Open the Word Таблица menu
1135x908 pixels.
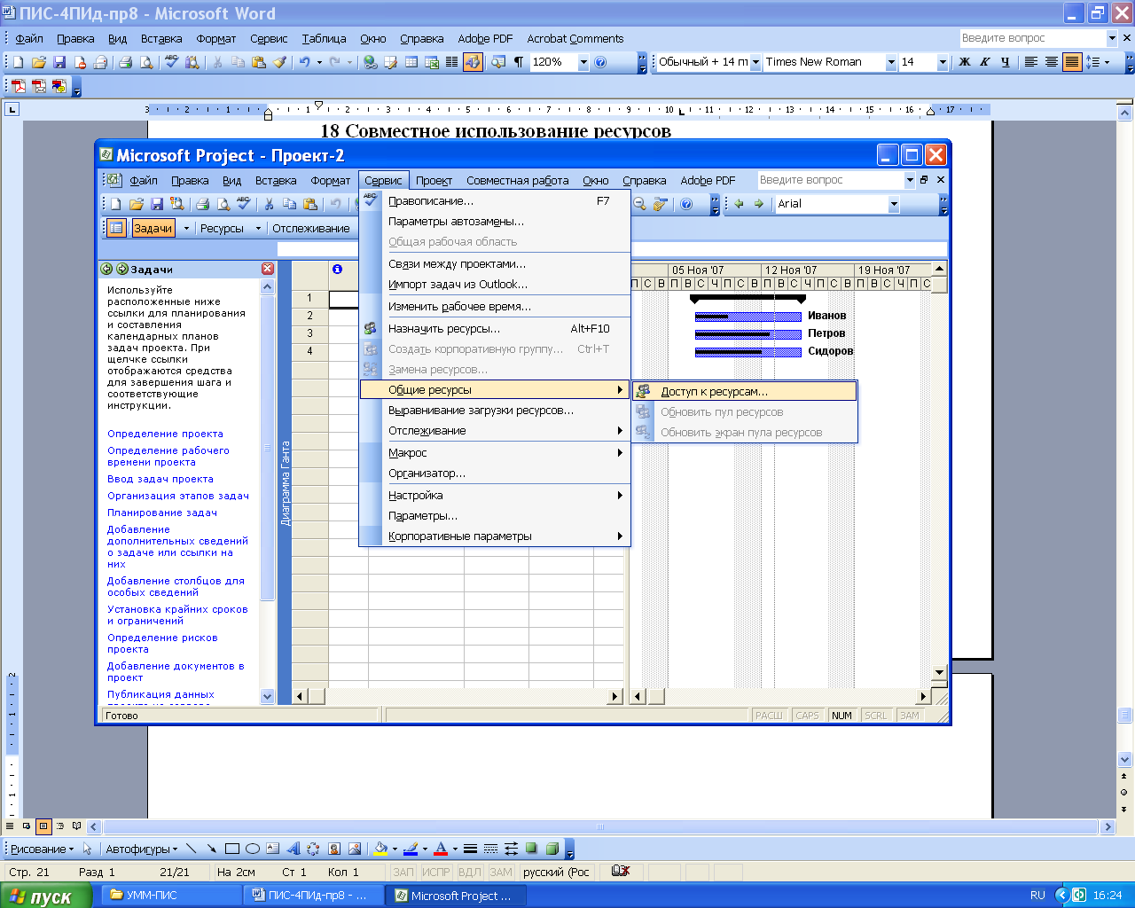point(324,39)
